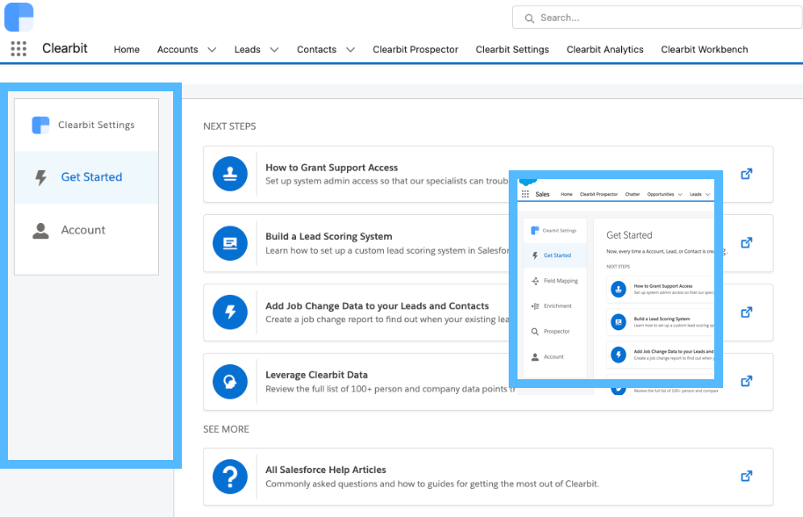Click the lightning bolt icon beside Get Started

[41, 177]
